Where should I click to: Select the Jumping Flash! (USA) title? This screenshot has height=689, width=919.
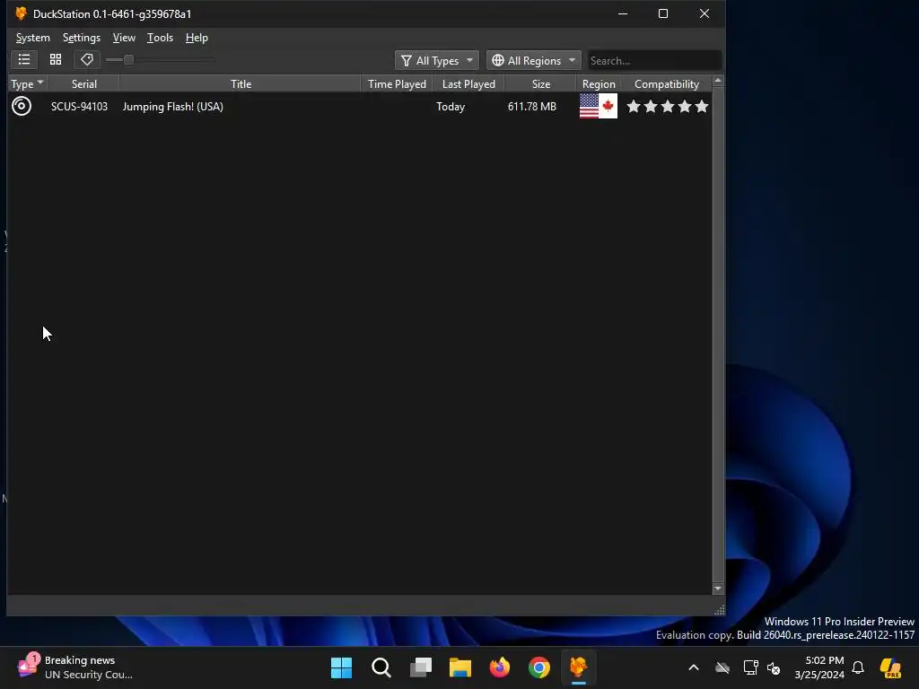173,107
